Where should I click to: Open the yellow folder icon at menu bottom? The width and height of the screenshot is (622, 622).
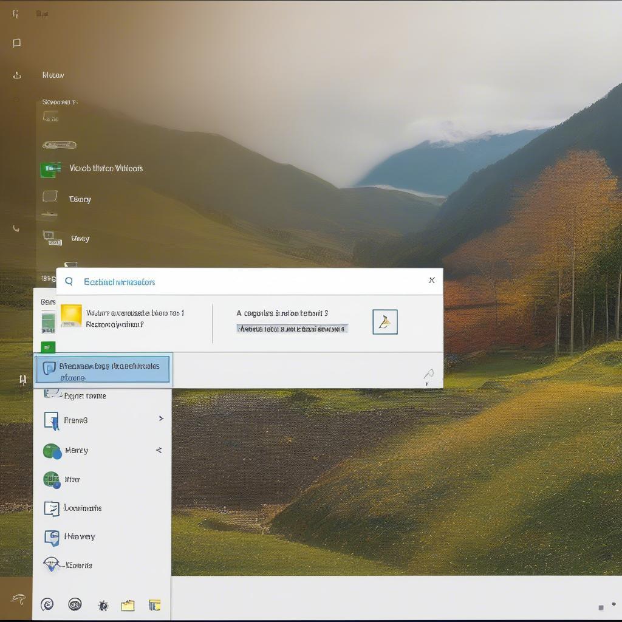128,606
